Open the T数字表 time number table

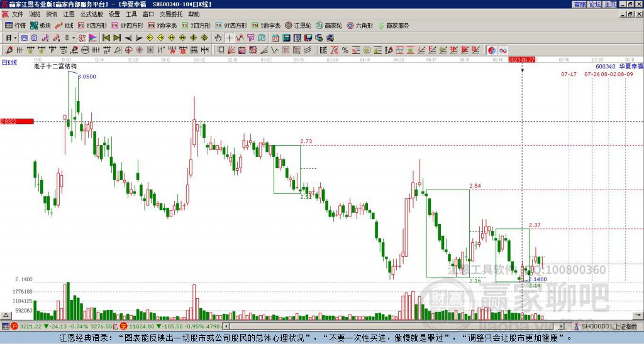266,25
